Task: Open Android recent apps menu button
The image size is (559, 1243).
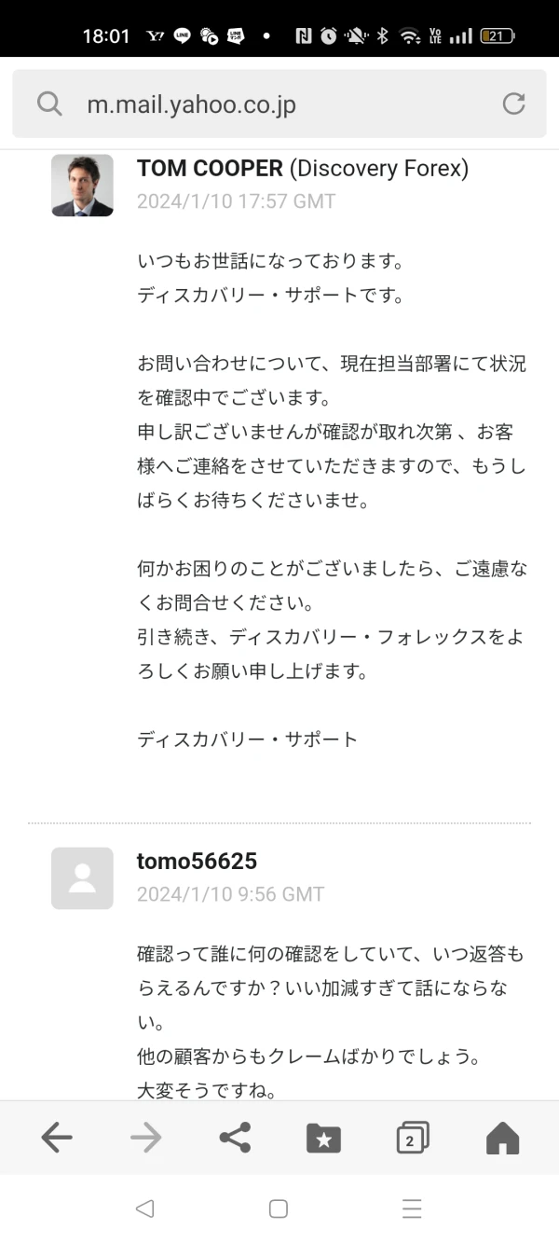Action: tap(412, 1208)
